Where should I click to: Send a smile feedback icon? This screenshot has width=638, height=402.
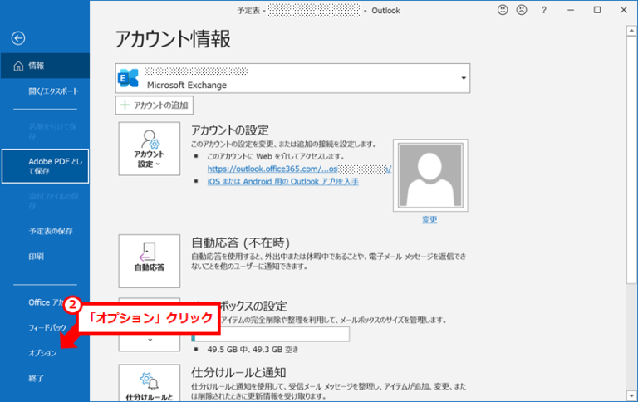tap(503, 10)
